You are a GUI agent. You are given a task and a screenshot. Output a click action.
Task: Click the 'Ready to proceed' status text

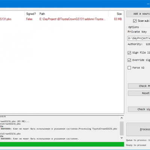136,145
